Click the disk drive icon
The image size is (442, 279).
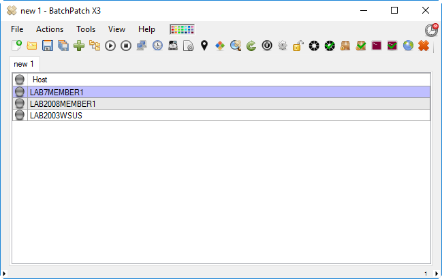pyautogui.click(x=173, y=46)
